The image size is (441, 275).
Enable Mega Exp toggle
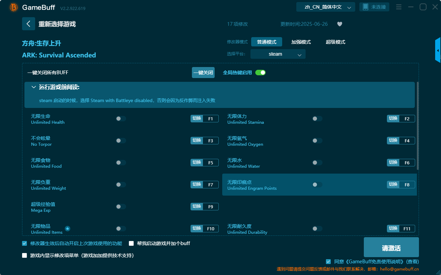tap(121, 207)
